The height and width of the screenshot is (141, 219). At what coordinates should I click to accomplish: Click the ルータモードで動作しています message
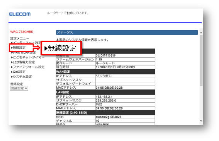point(68,13)
